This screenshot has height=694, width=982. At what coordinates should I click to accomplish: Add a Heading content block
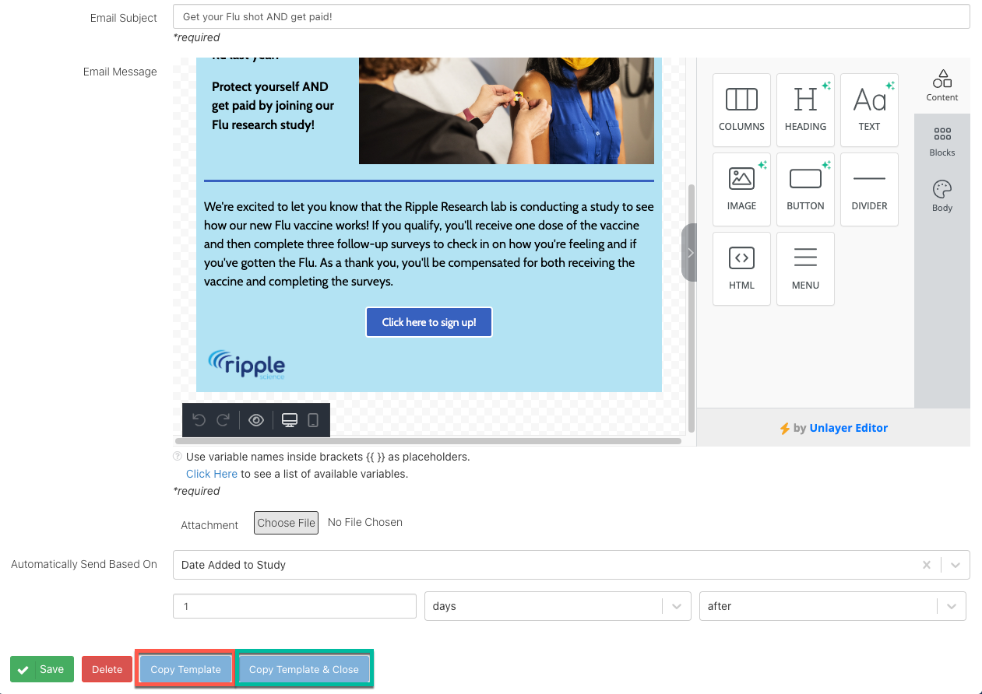(805, 110)
